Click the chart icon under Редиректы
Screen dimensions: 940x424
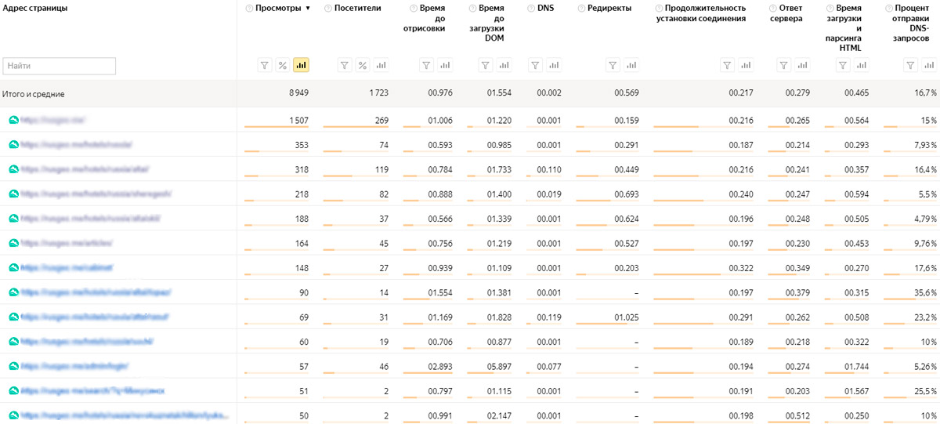click(x=631, y=66)
